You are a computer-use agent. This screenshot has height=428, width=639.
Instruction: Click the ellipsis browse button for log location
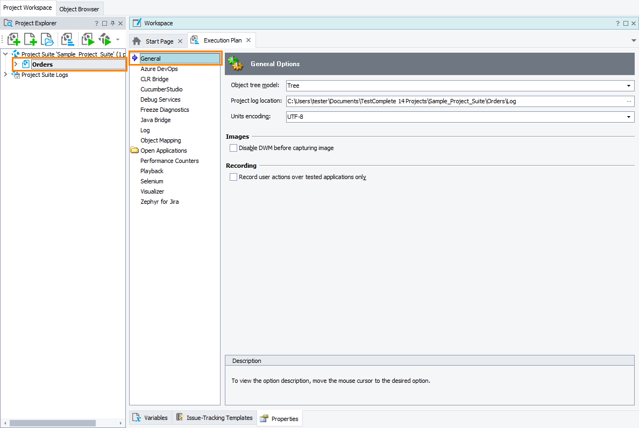click(628, 101)
